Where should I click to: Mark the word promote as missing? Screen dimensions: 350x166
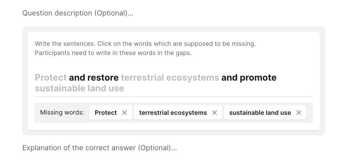[x=258, y=78]
